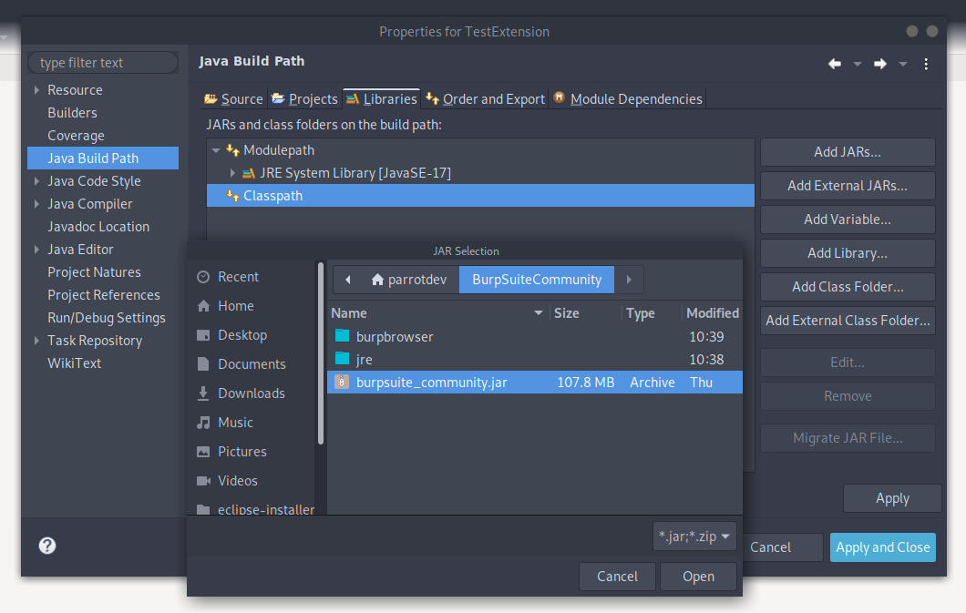The height and width of the screenshot is (613, 966).
Task: Click the back arrow navigation icon
Action: [x=834, y=64]
